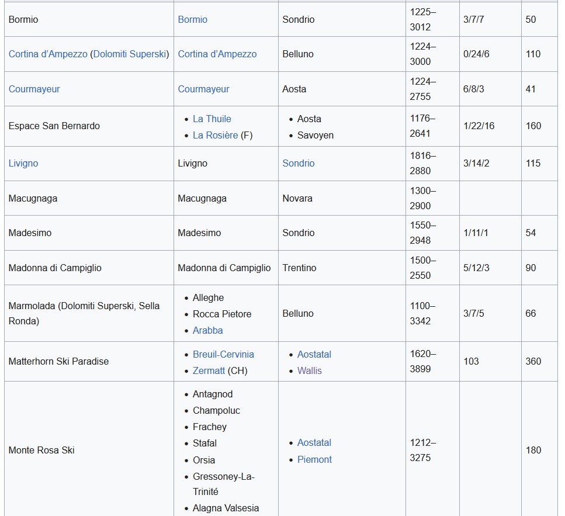
Task: Open the Dolomiti Superski link
Action: coord(130,54)
